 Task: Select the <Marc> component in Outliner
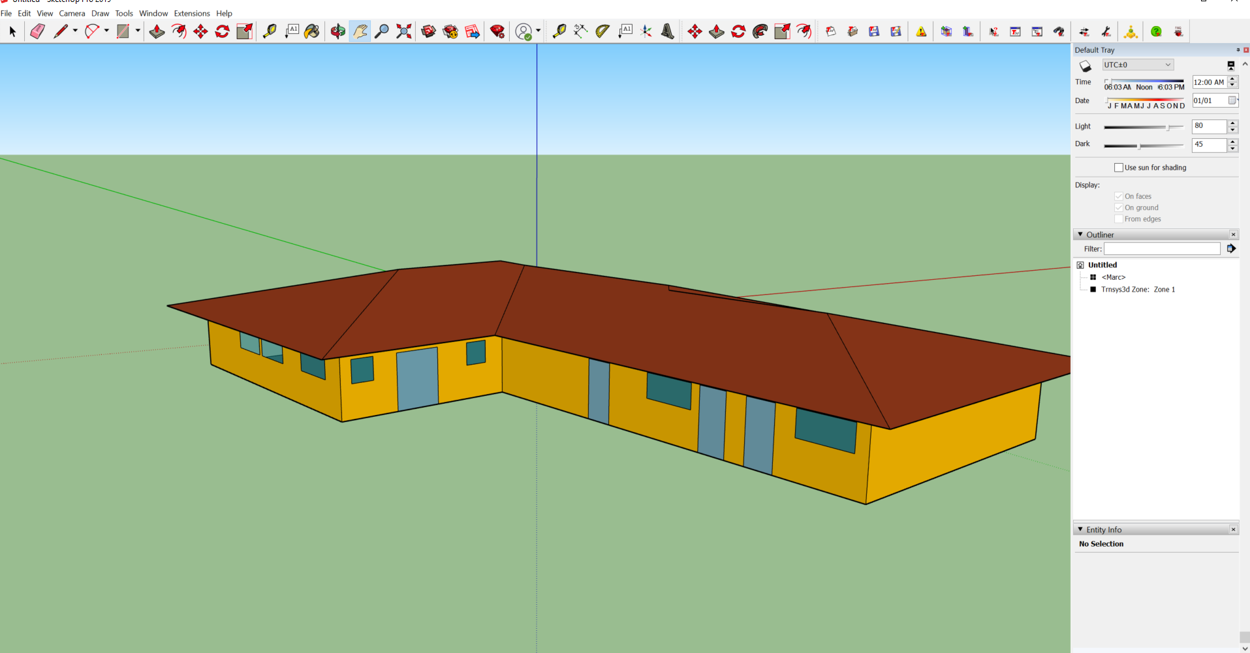coord(1114,277)
